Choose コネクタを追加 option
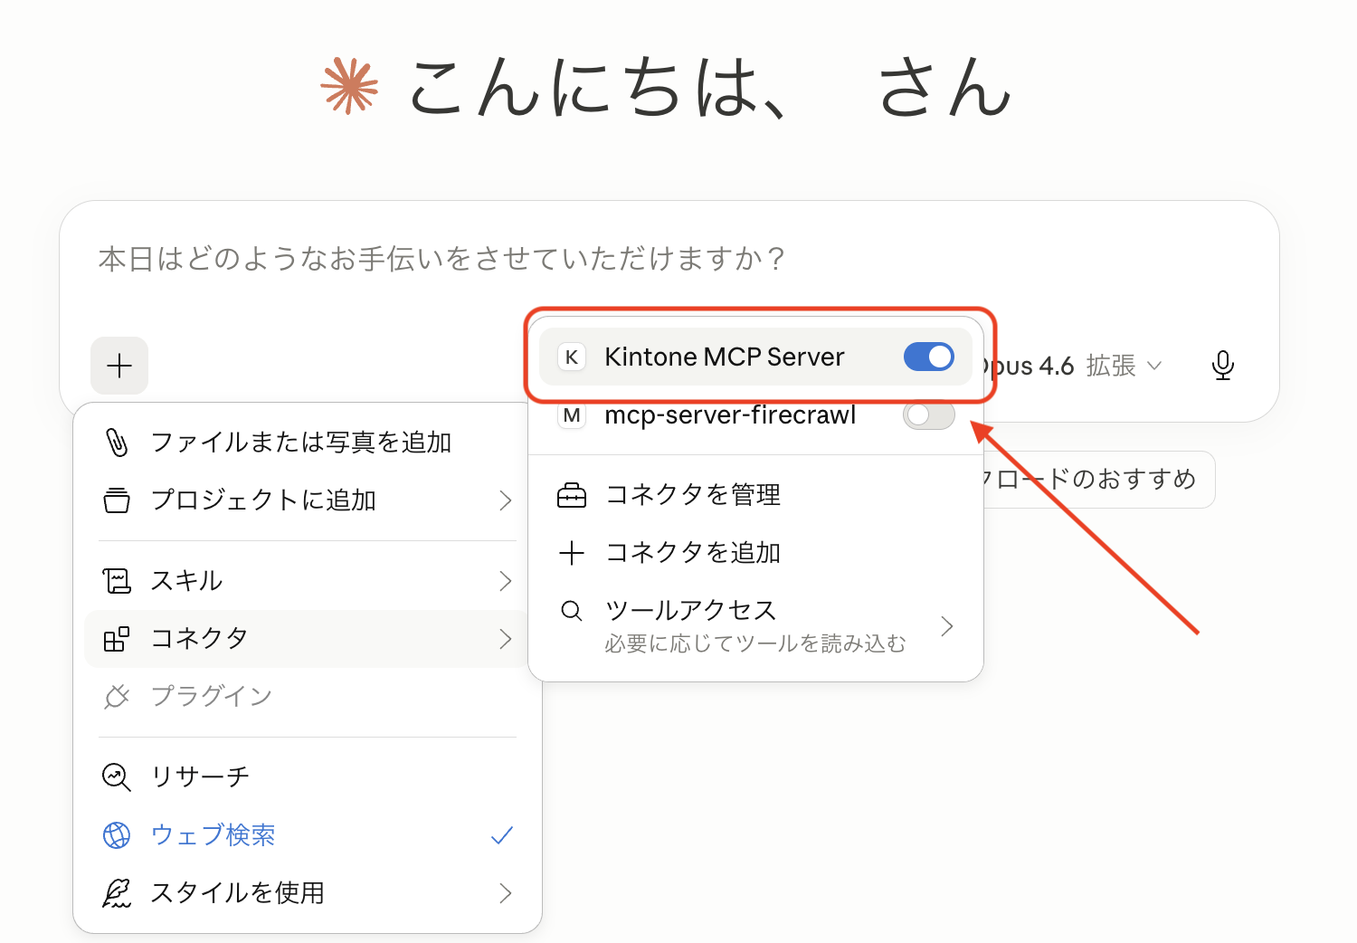1357x943 pixels. click(x=755, y=553)
